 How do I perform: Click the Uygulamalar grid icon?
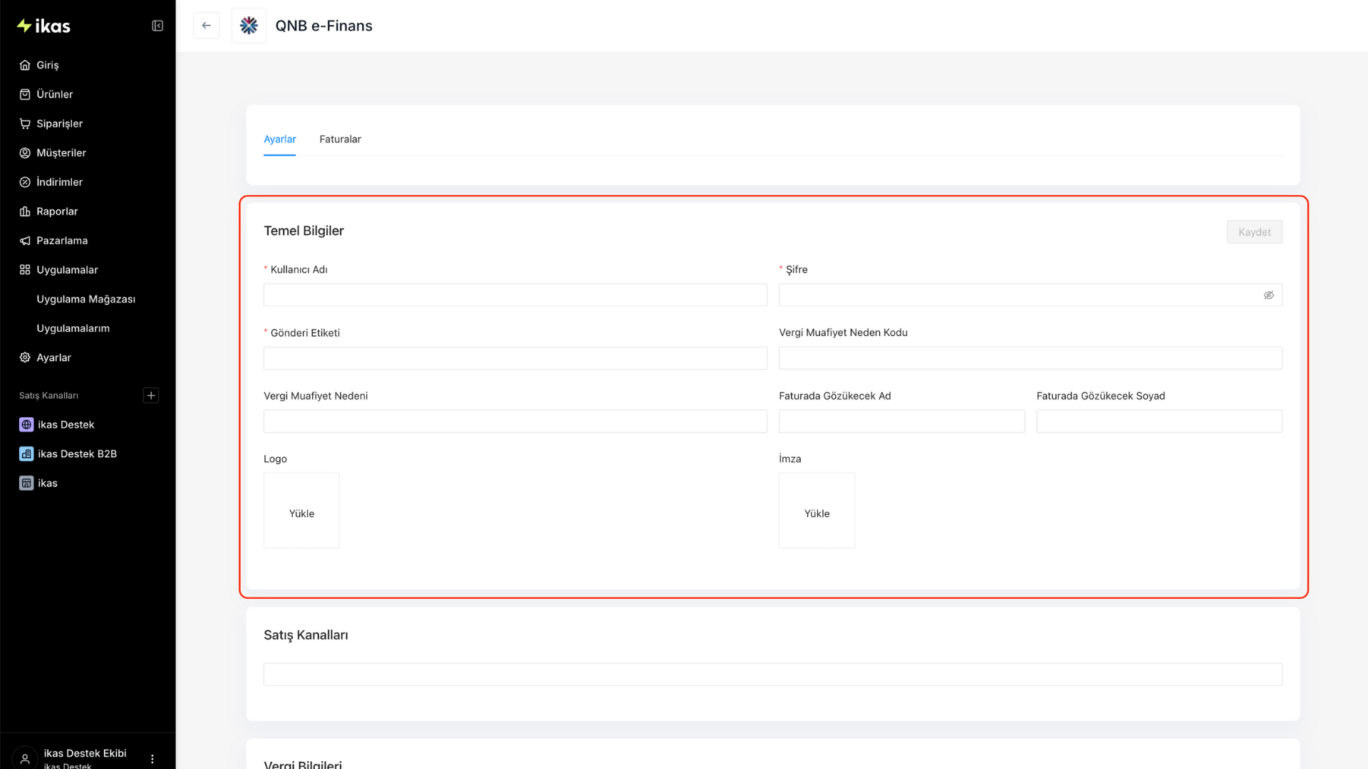pos(25,269)
